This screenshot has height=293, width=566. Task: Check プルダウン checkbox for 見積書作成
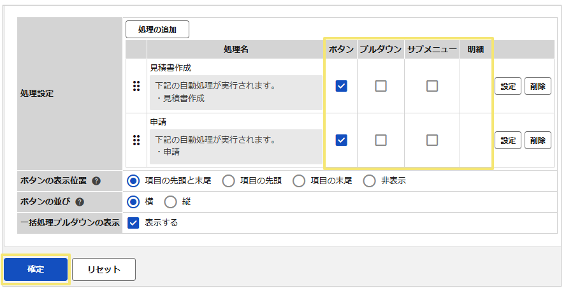[381, 86]
